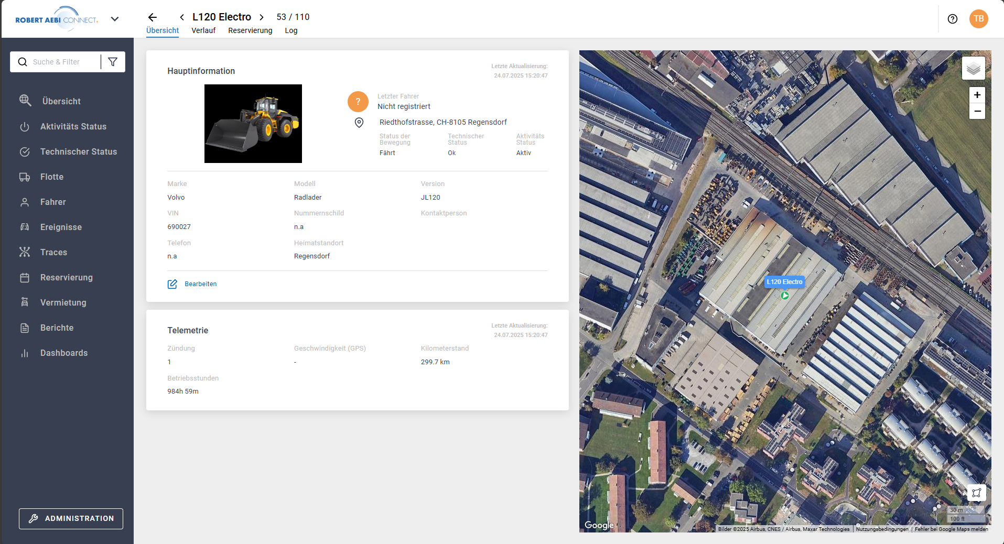Switch to the Log tab
The image size is (1004, 544).
[x=291, y=30]
